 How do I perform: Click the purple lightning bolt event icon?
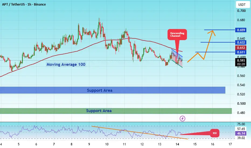tap(182, 119)
